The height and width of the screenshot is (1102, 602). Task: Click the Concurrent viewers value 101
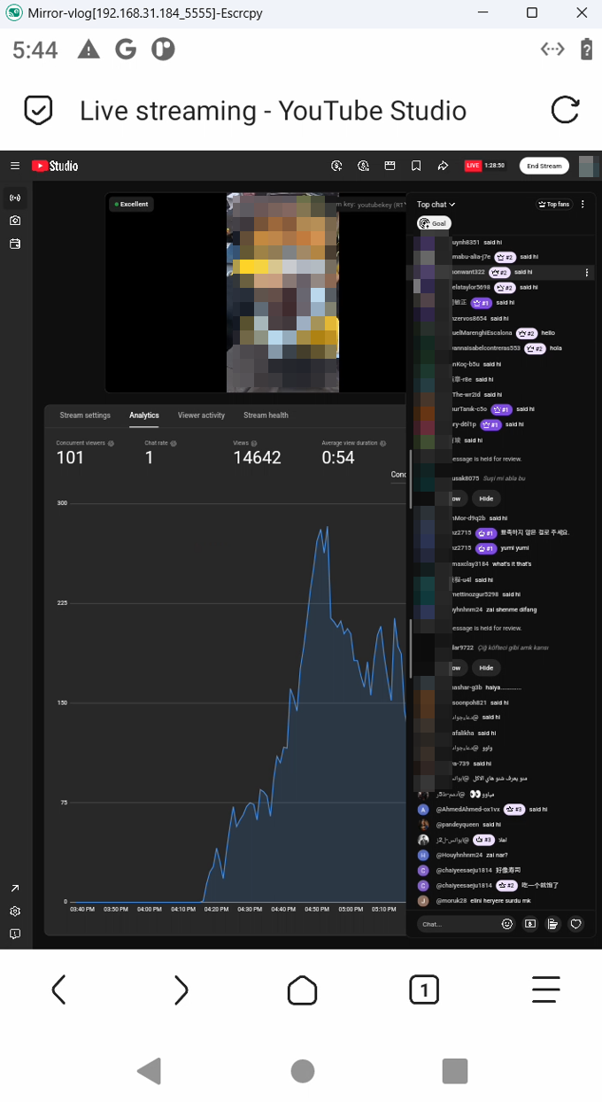coord(70,458)
